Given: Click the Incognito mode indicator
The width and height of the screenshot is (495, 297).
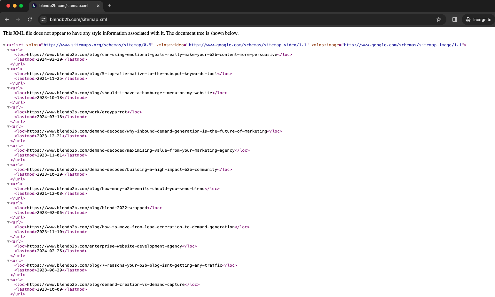Looking at the screenshot, I should (x=478, y=19).
